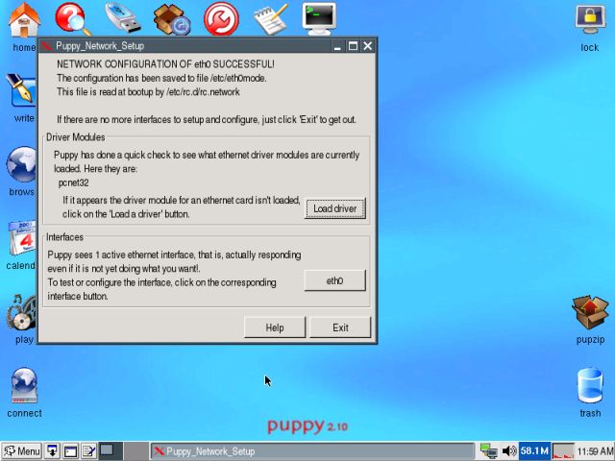This screenshot has height=461, width=615.
Task: Open the calendar desktop icon
Action: tap(22, 239)
